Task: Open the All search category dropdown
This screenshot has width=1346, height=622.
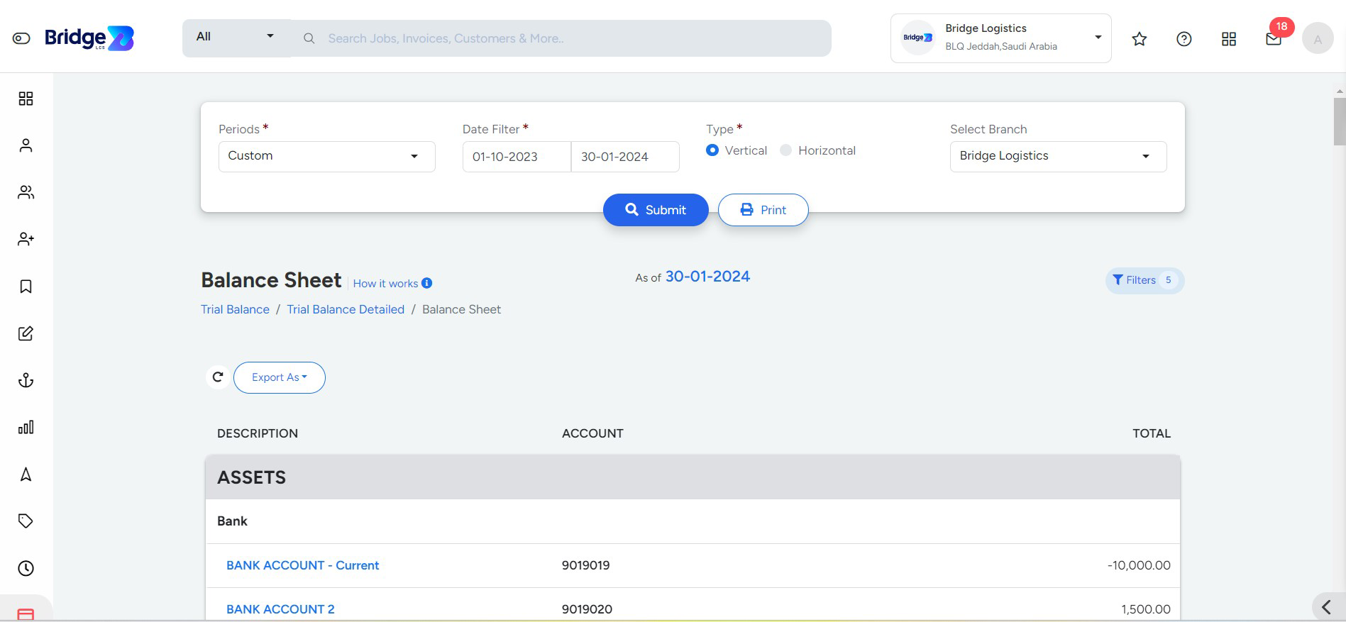Action: click(237, 38)
